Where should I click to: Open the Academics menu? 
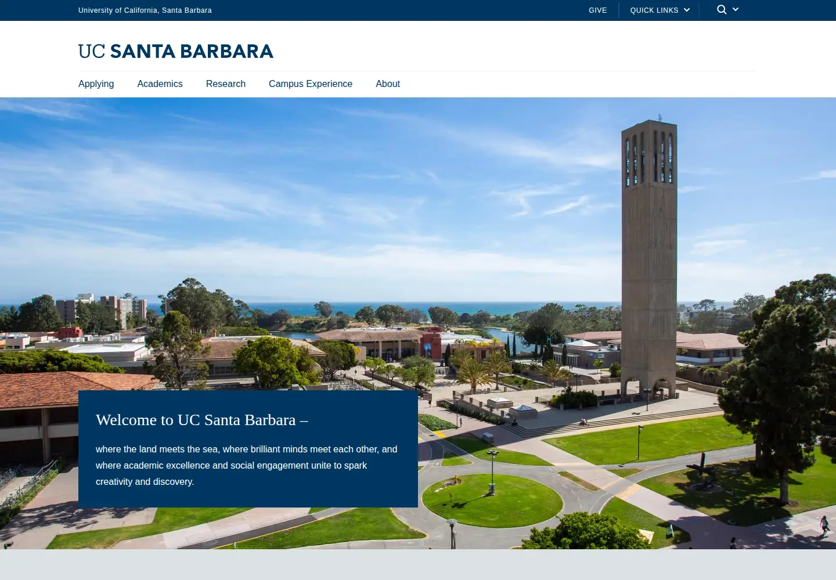160,84
